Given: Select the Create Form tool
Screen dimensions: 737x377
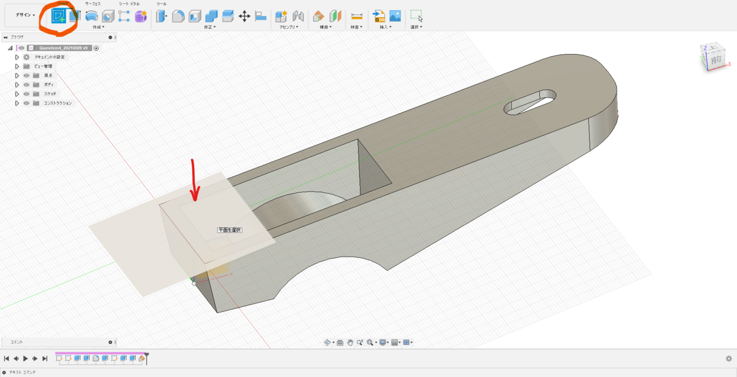Looking at the screenshot, I should coord(141,16).
